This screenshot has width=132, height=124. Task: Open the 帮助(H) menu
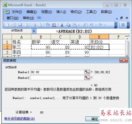coord(28,18)
